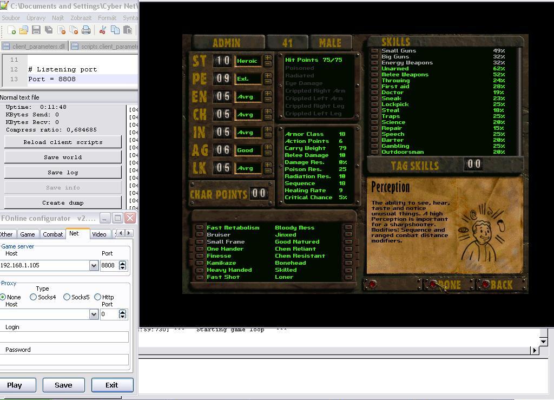Viewport: 554px width, 400px height.
Task: Click the configurator Save button
Action: 64,385
